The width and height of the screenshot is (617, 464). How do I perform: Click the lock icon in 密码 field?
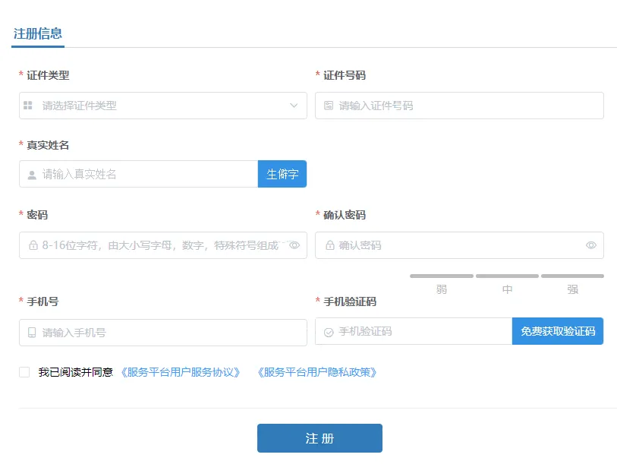click(x=33, y=245)
